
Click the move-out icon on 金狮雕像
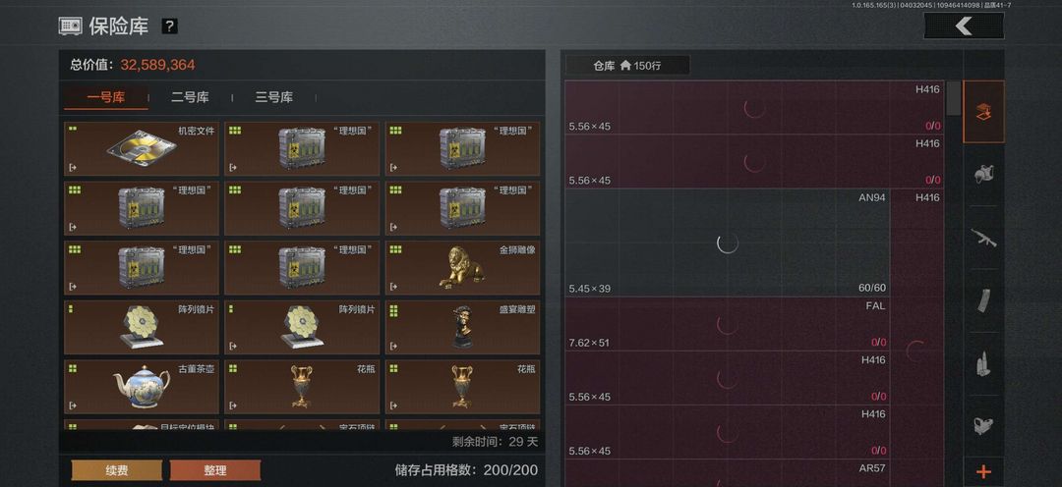point(393,286)
